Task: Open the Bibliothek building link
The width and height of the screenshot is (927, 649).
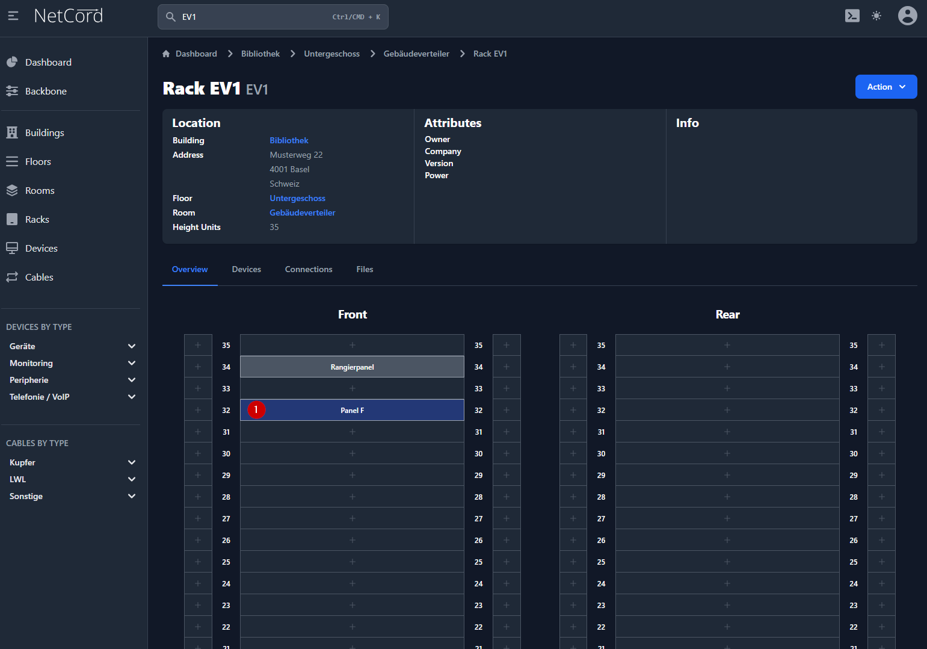Action: (x=289, y=141)
